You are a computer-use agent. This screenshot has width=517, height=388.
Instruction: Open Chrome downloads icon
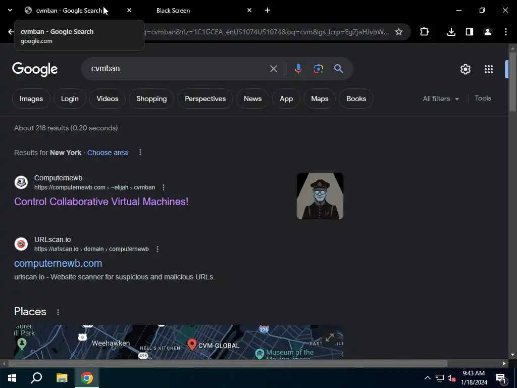pyautogui.click(x=451, y=32)
